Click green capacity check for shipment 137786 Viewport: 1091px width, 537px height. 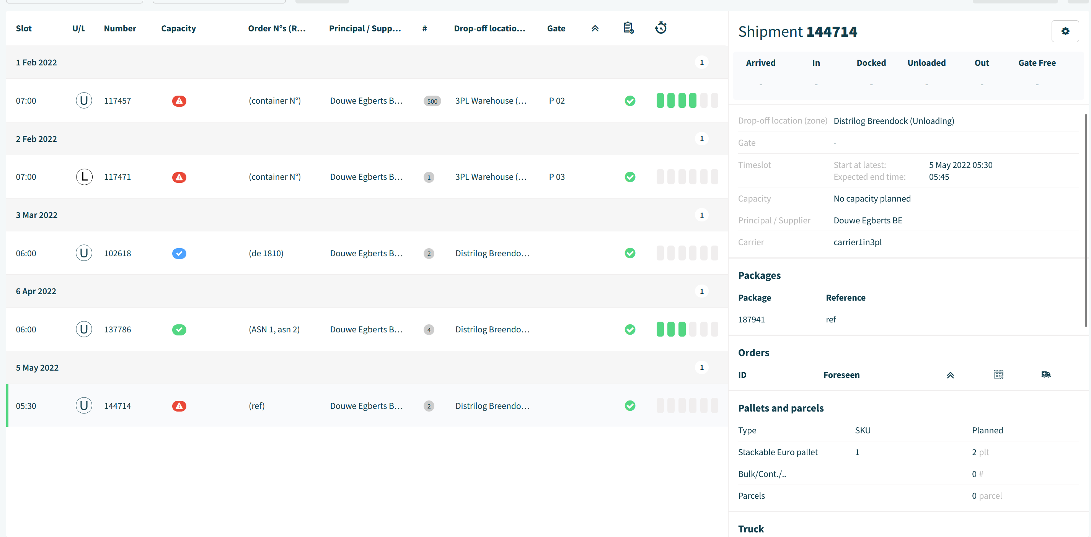(179, 329)
